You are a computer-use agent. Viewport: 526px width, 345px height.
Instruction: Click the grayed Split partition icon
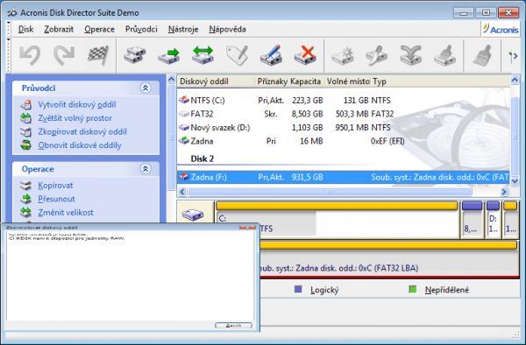tap(377, 55)
